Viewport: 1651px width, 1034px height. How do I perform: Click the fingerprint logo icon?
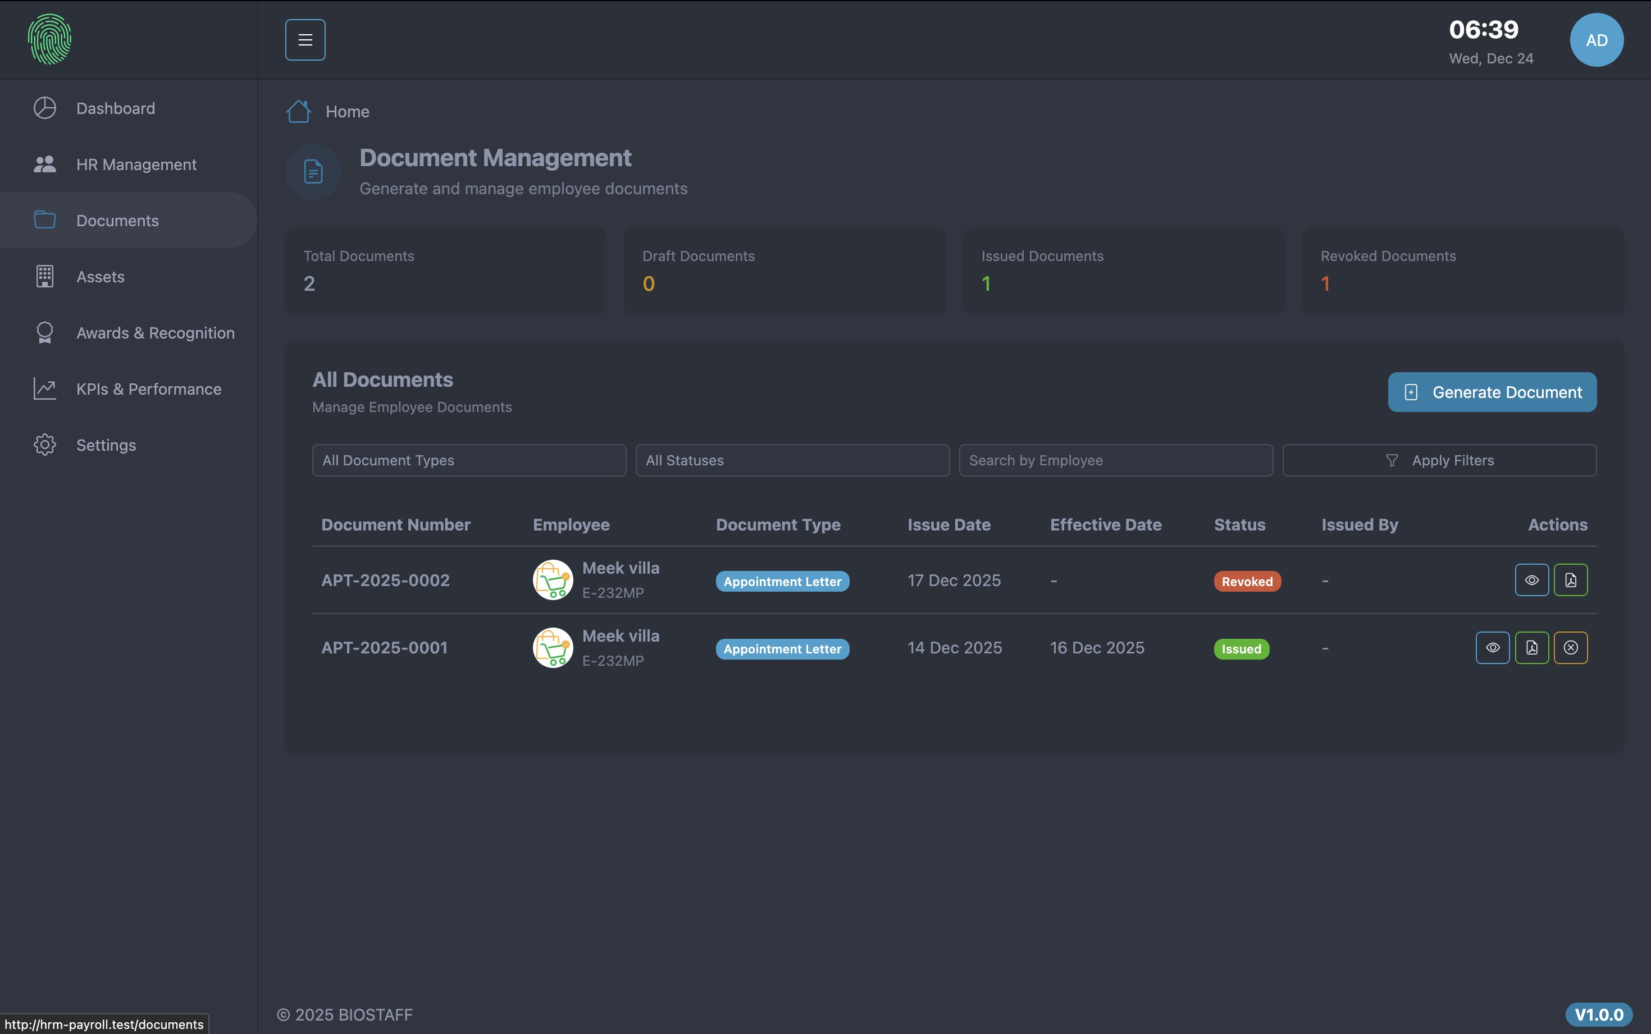(x=49, y=40)
